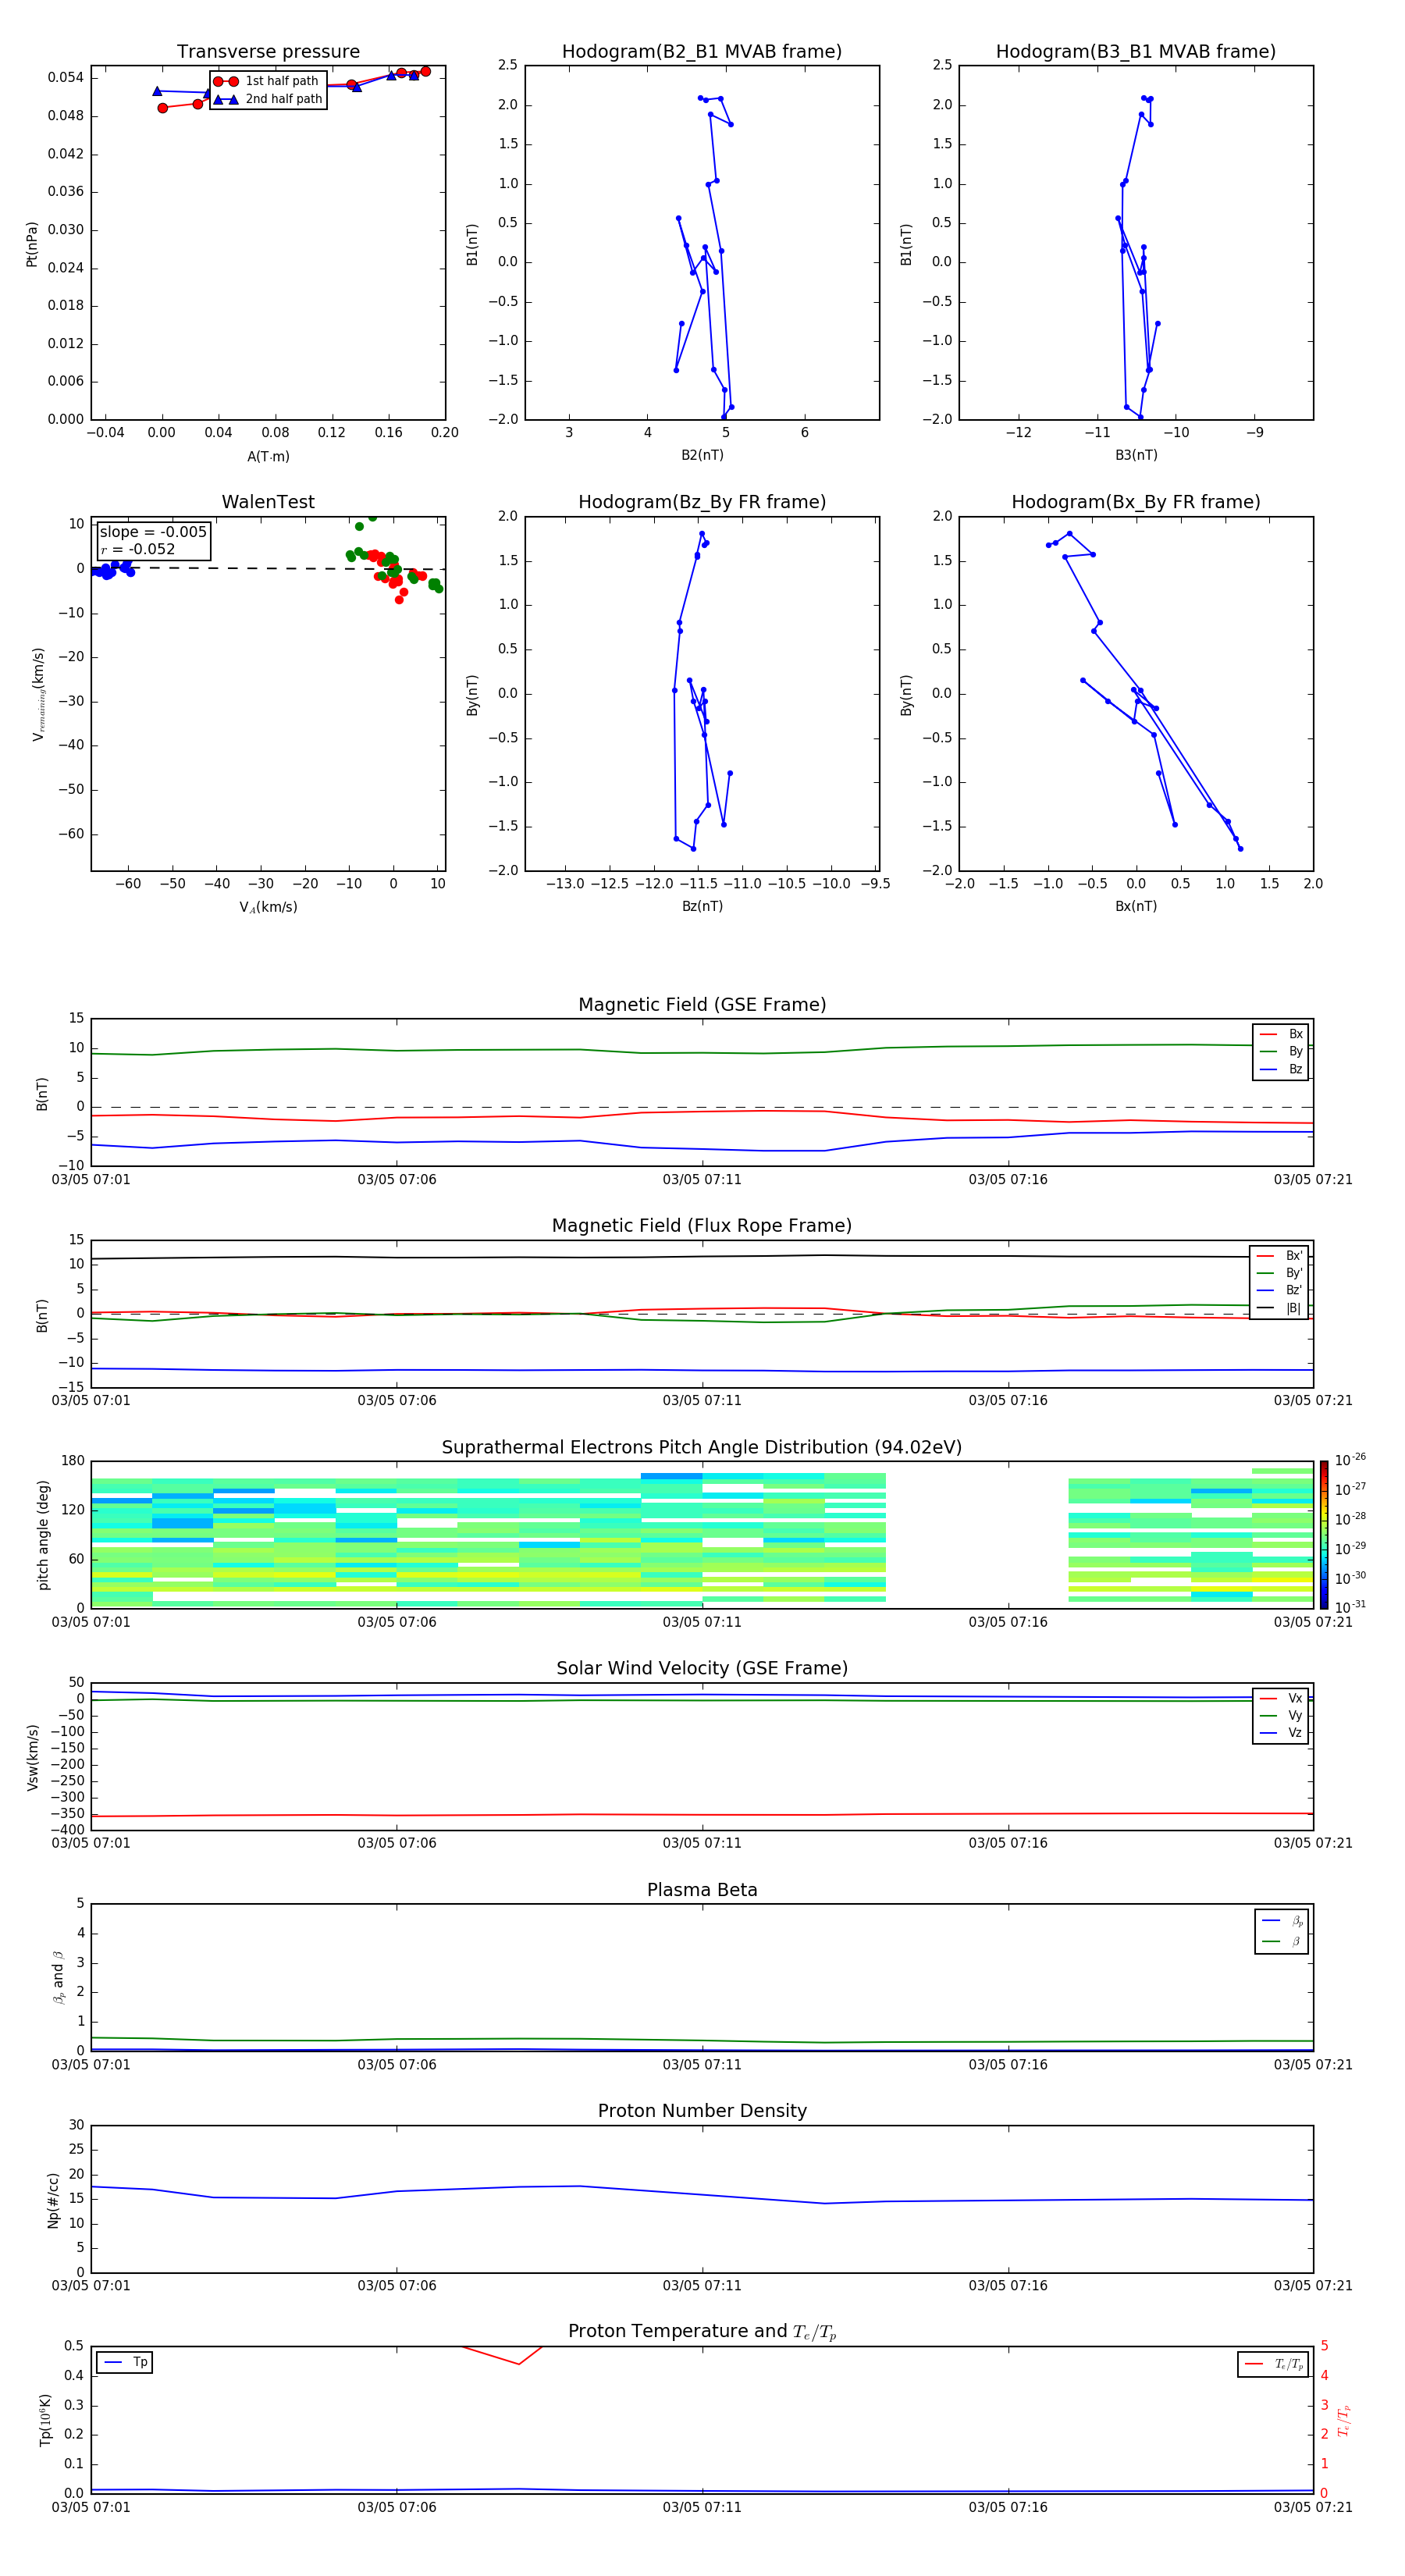This screenshot has height=2576, width=1405.
Task: Click the 'Hodogram(B2_B1 MVAB frame)' title
Action: (x=702, y=52)
